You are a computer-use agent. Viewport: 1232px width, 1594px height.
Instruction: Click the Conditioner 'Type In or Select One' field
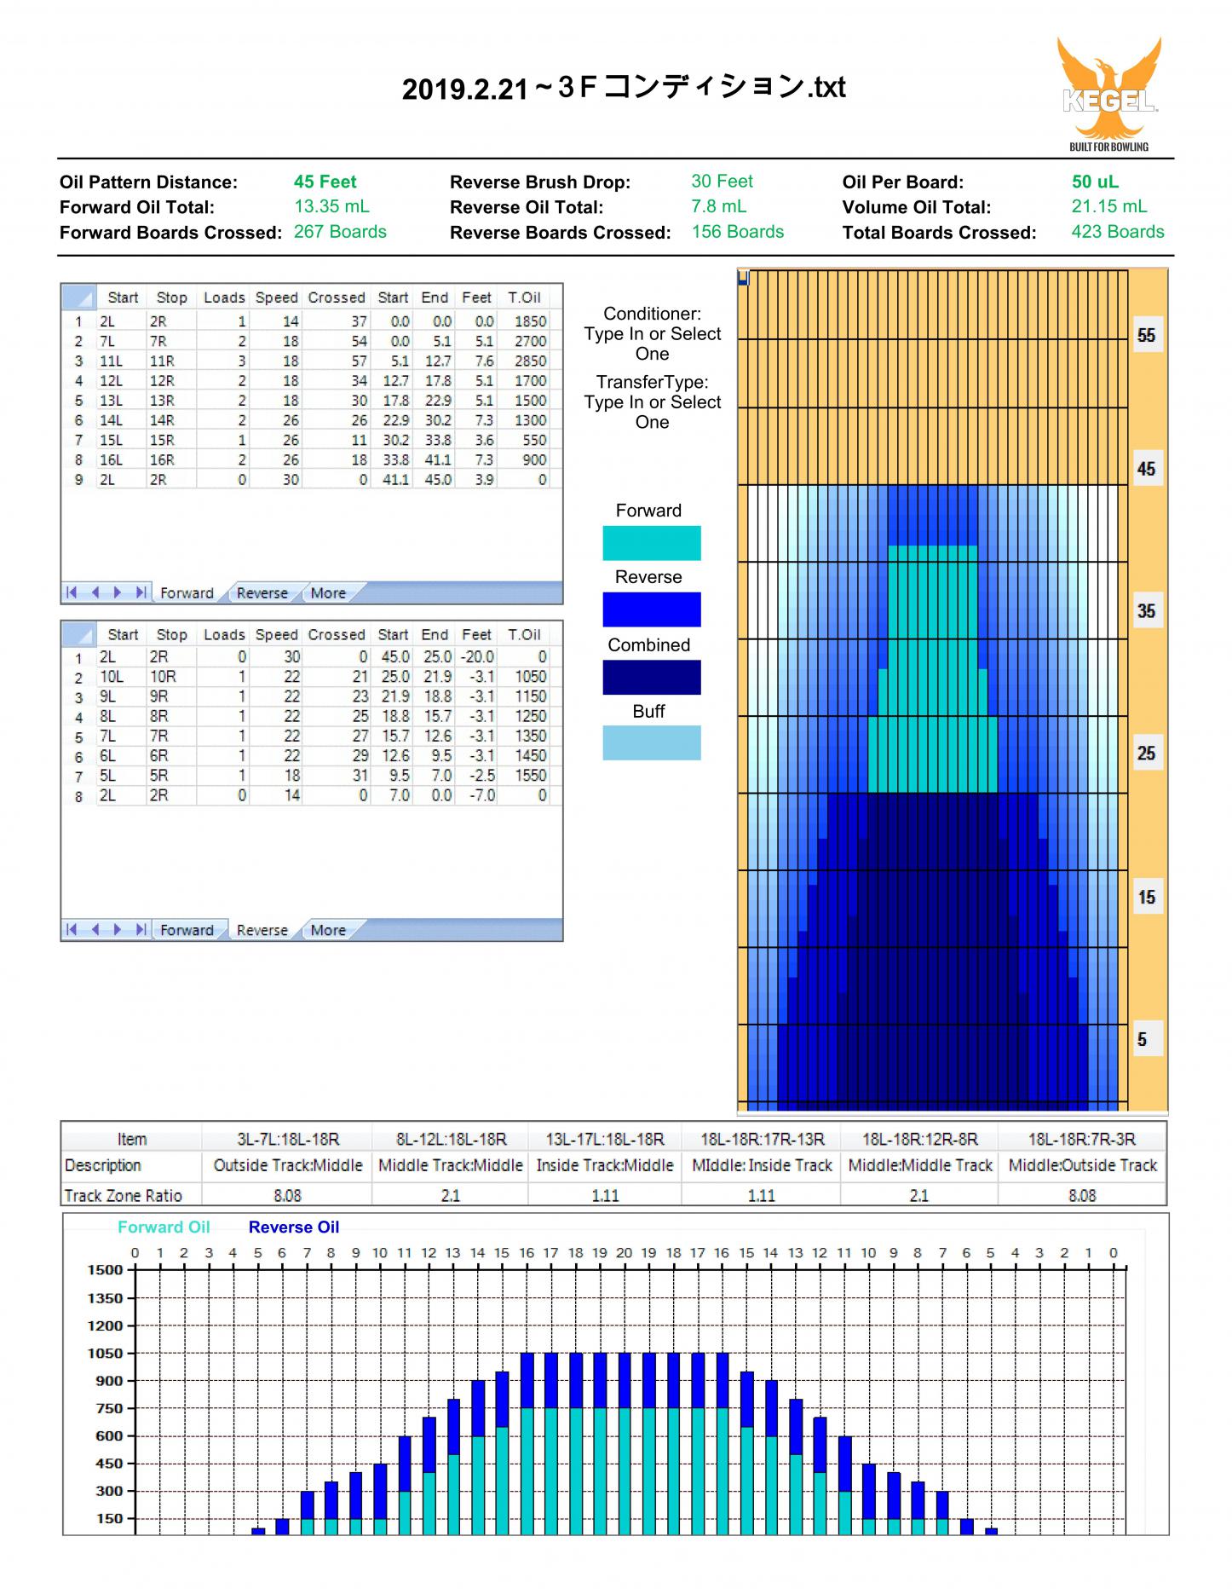pyautogui.click(x=652, y=344)
